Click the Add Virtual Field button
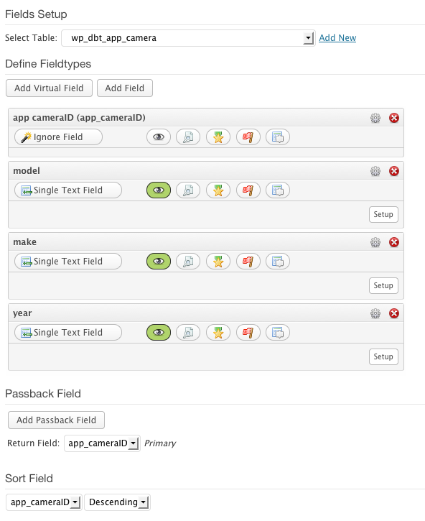 coord(49,88)
